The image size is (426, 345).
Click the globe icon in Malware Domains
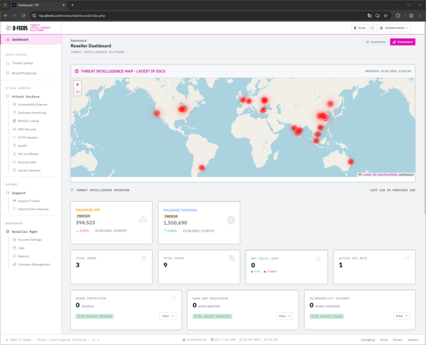(231, 220)
